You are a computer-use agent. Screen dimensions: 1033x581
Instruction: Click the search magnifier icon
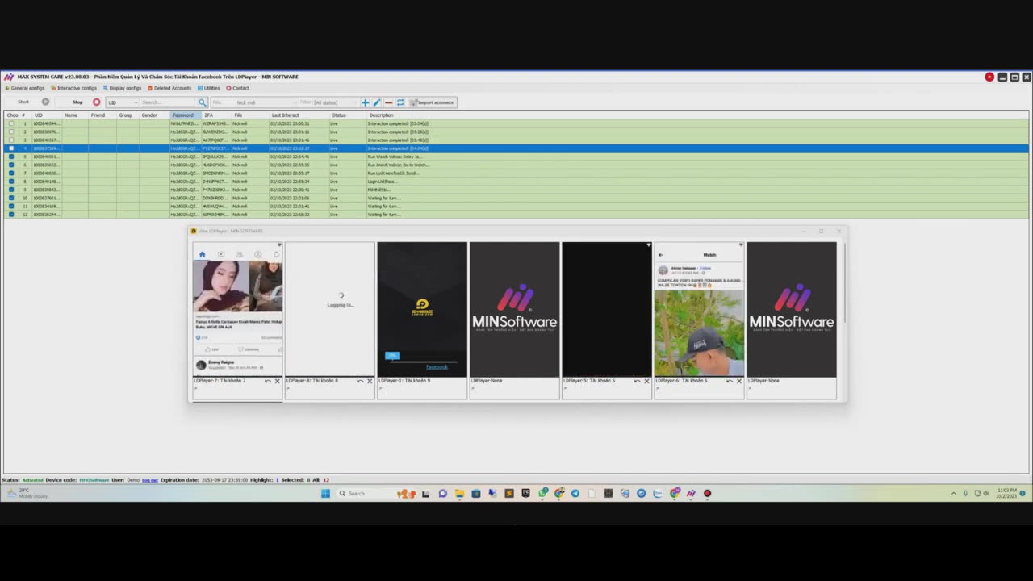(203, 102)
